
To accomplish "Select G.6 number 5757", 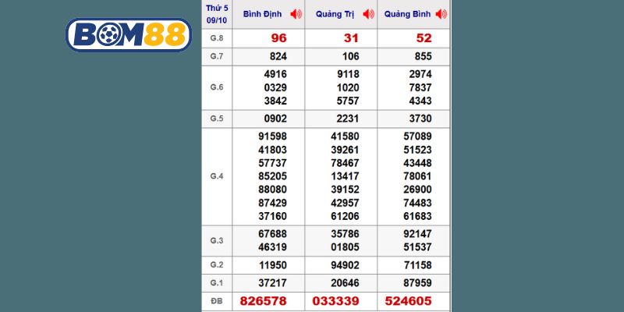I will coord(348,101).
